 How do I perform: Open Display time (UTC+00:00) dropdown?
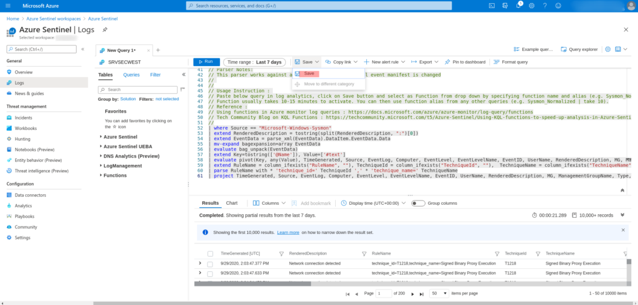pos(373,203)
